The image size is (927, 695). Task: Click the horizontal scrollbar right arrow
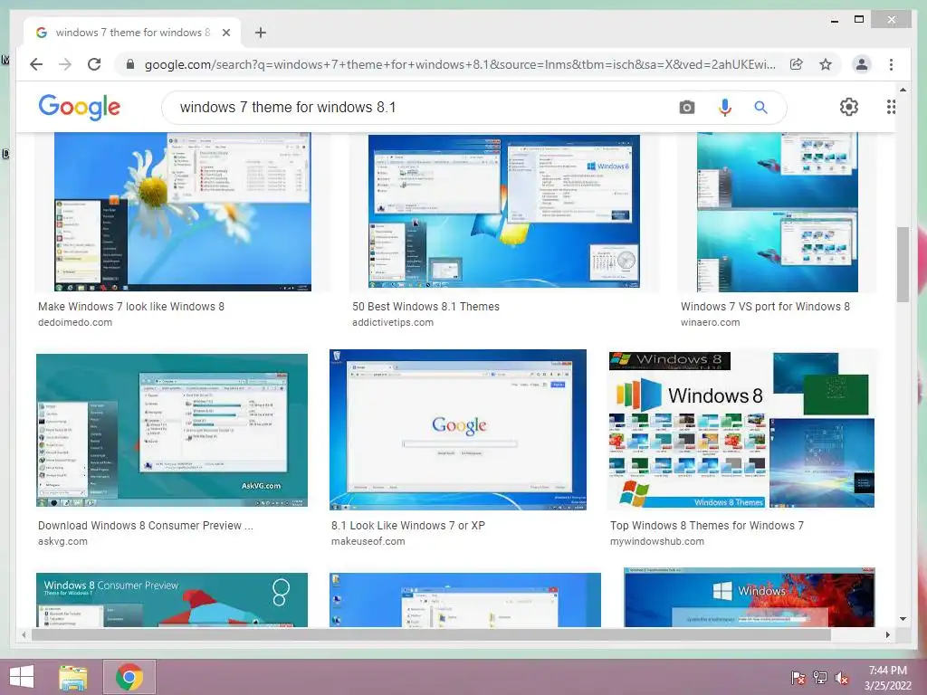click(887, 634)
